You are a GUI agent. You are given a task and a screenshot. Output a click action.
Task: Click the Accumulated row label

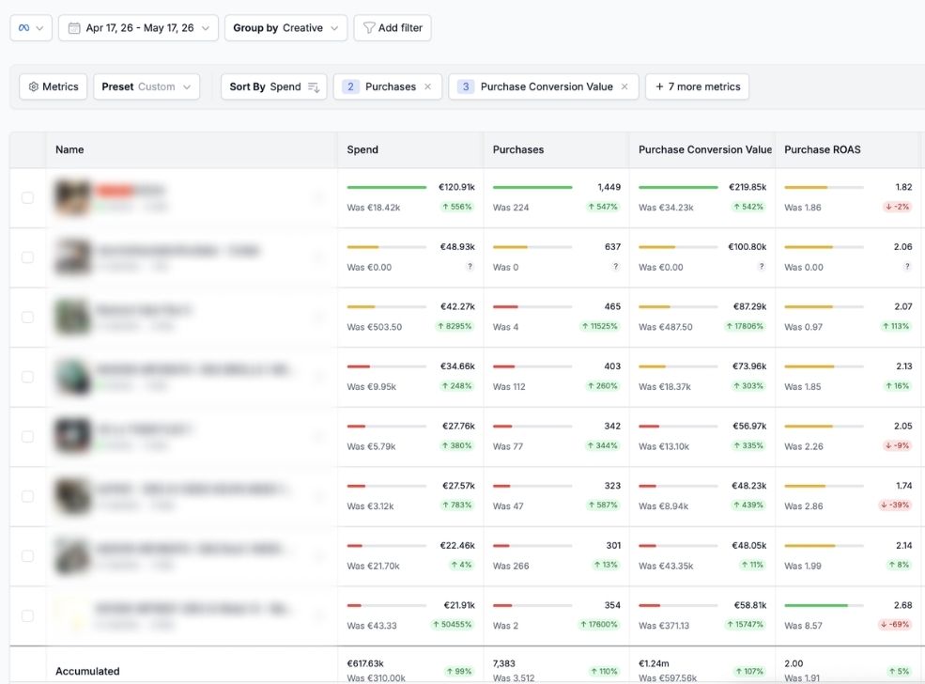click(87, 671)
